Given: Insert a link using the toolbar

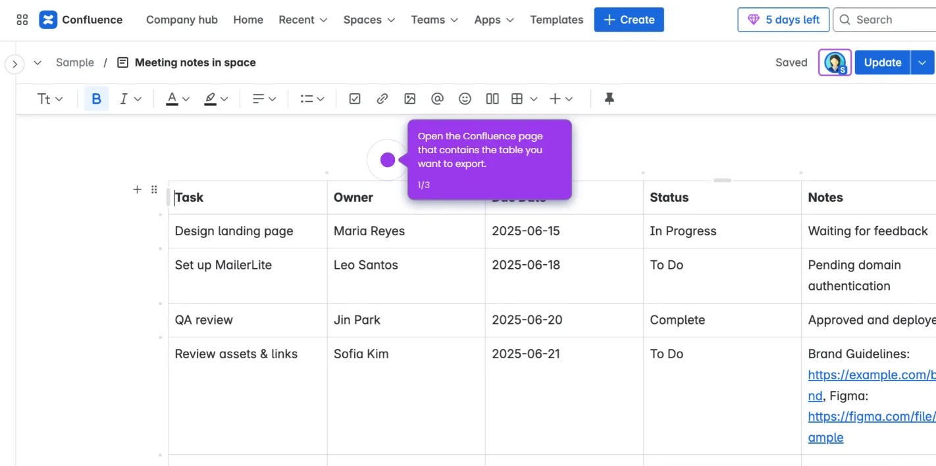Looking at the screenshot, I should point(382,99).
